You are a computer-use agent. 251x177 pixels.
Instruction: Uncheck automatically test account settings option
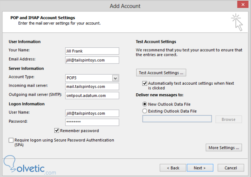pyautogui.click(x=145, y=84)
